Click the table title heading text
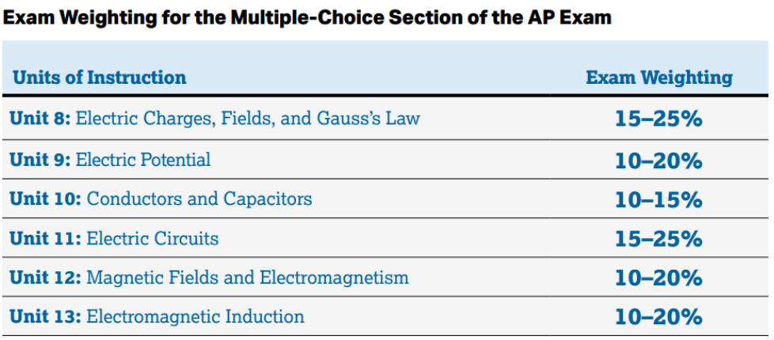774x340 pixels. (307, 17)
